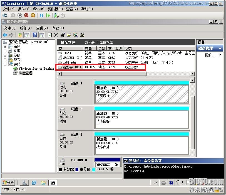Click 开始 Start button on taskbar
Screen dimensions: 226x195
coord(8,183)
